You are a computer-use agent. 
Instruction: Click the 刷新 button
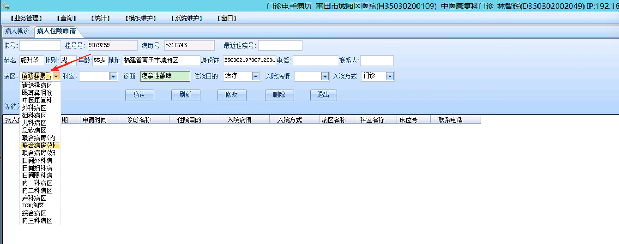click(x=186, y=95)
